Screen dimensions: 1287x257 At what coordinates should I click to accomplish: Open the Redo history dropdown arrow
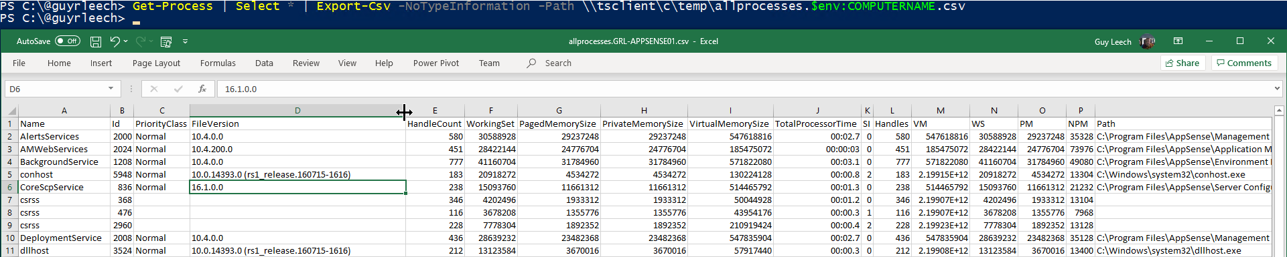[151, 41]
